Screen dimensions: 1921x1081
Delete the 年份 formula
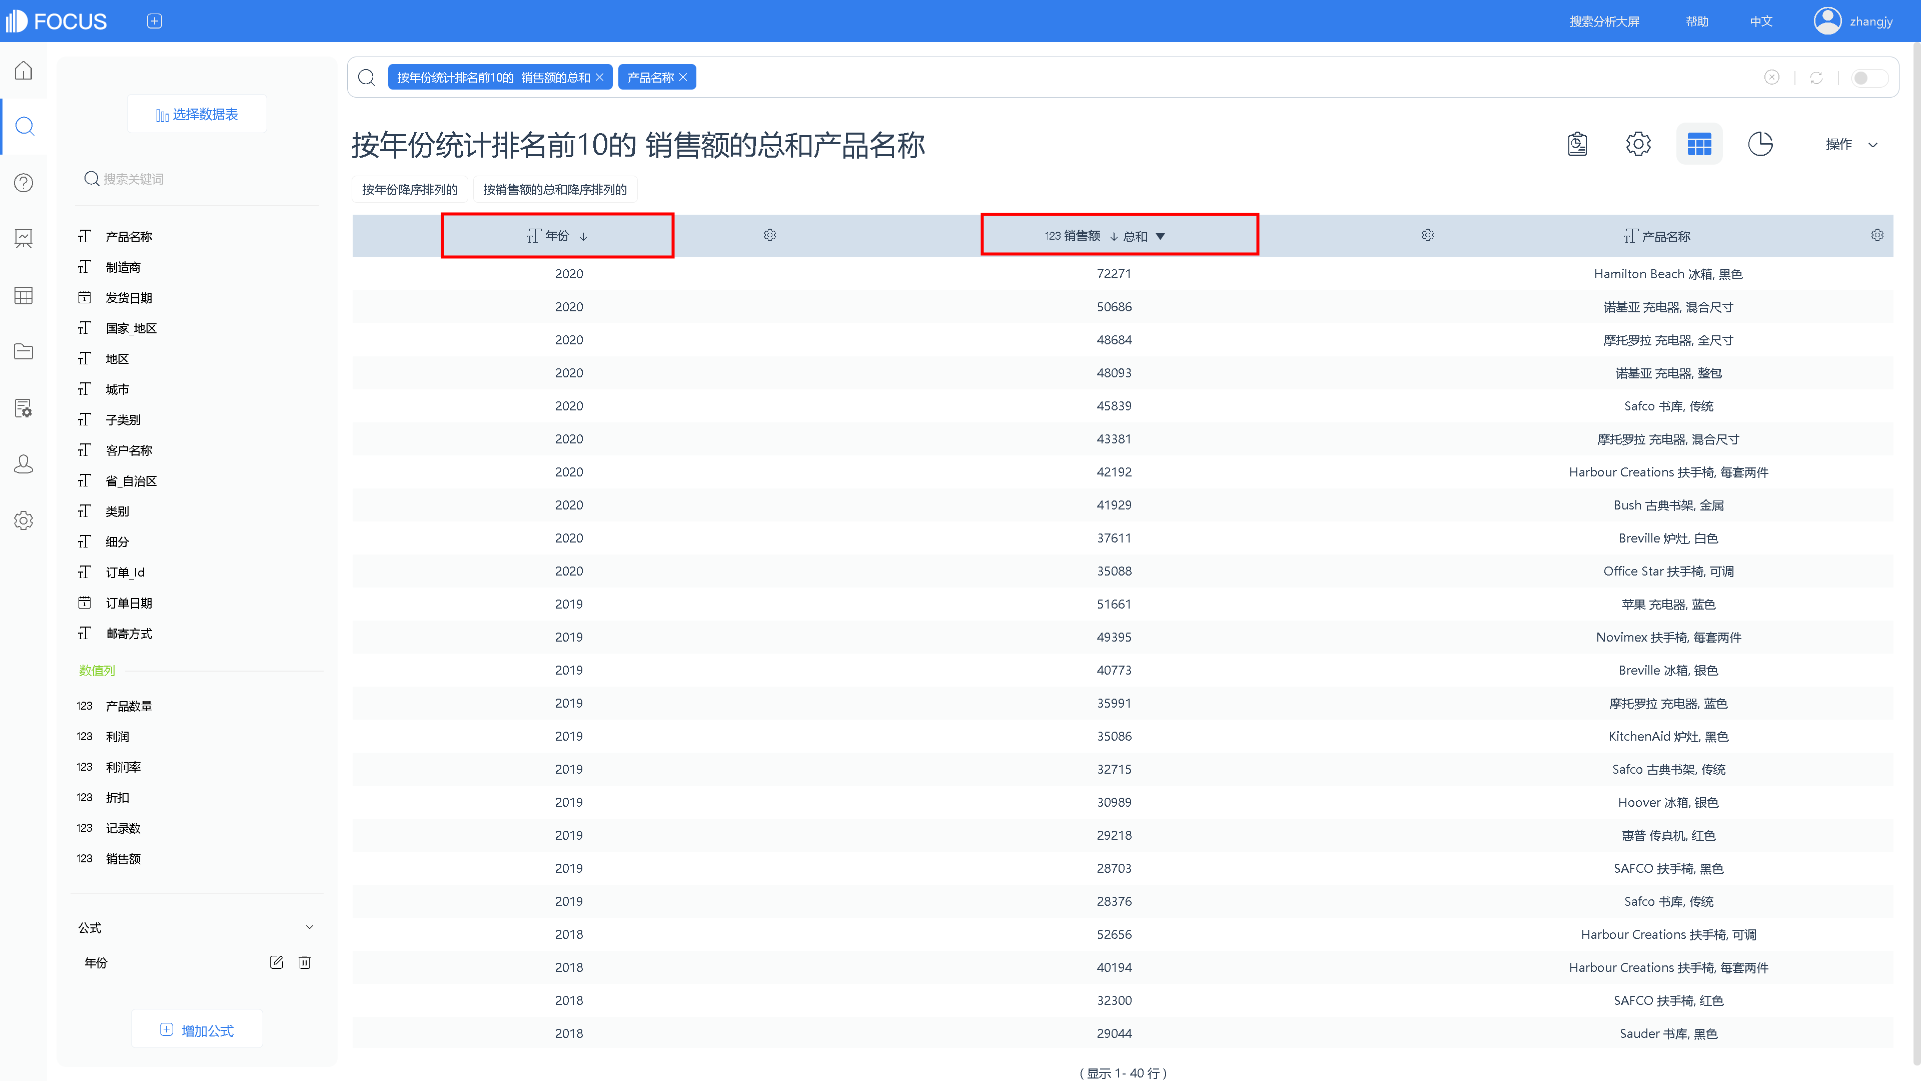(x=304, y=962)
